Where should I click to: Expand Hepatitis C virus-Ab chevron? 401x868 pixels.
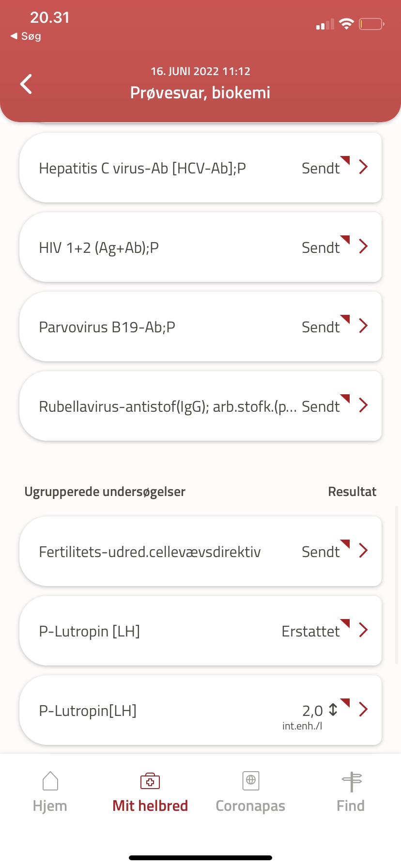(x=363, y=167)
